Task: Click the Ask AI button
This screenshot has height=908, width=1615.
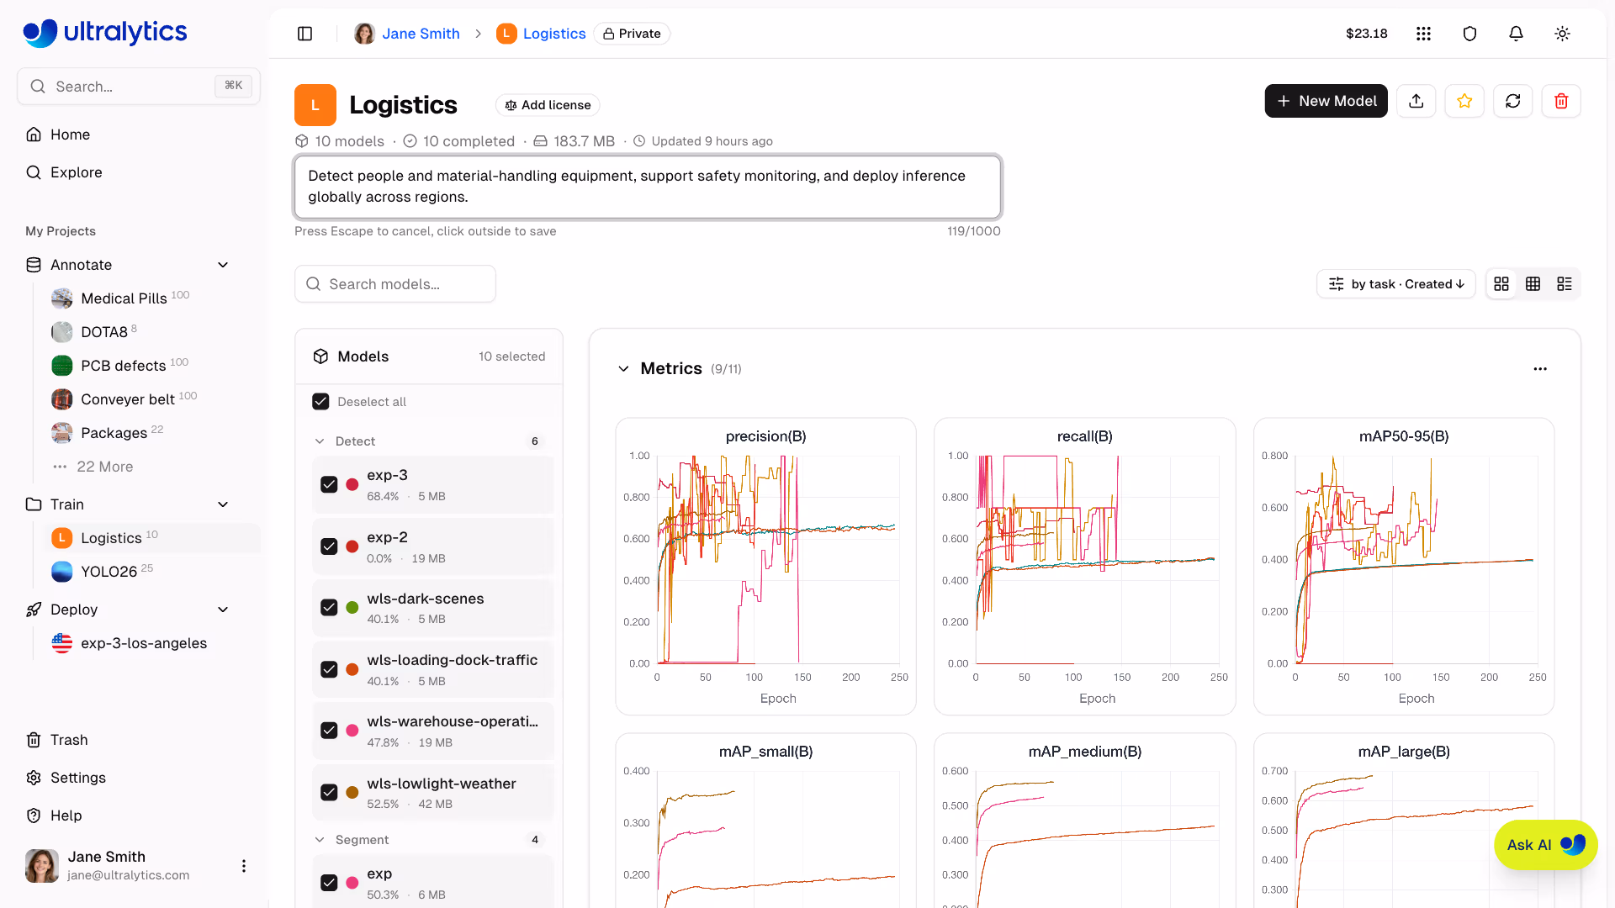Action: [x=1545, y=845]
